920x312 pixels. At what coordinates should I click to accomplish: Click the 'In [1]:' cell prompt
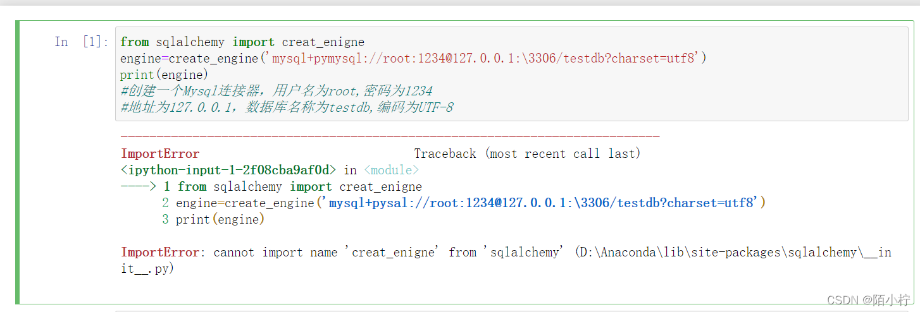[x=81, y=42]
